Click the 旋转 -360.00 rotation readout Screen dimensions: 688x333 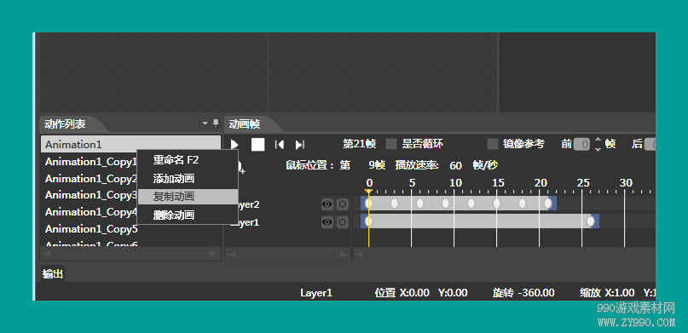point(523,293)
